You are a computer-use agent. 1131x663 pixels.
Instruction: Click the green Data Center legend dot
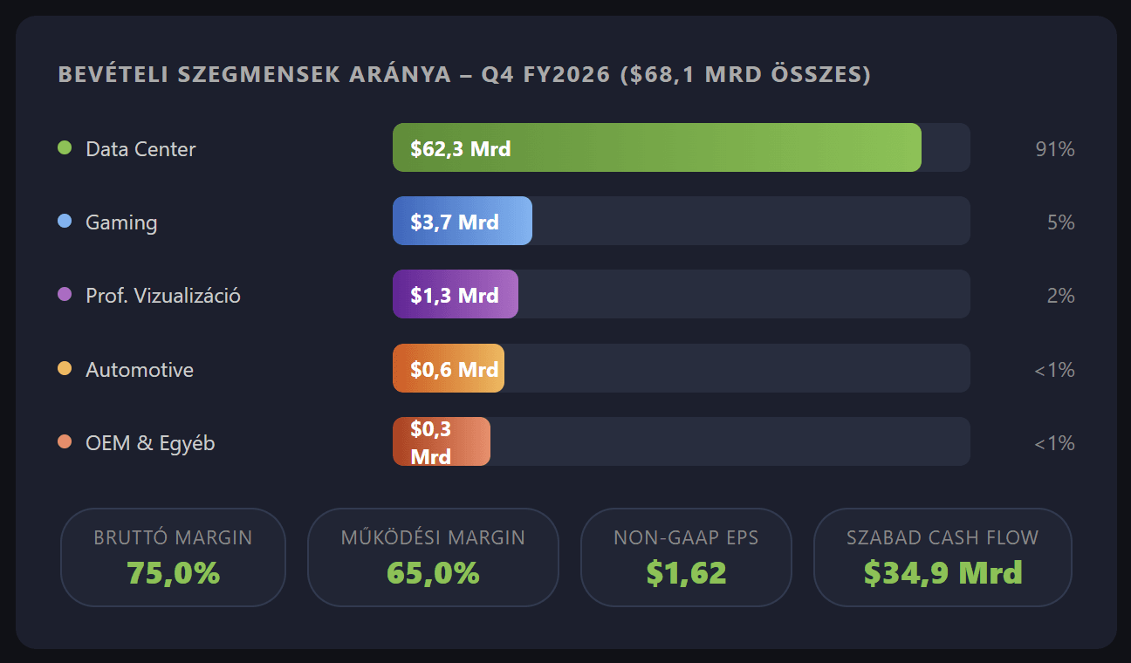click(x=62, y=147)
